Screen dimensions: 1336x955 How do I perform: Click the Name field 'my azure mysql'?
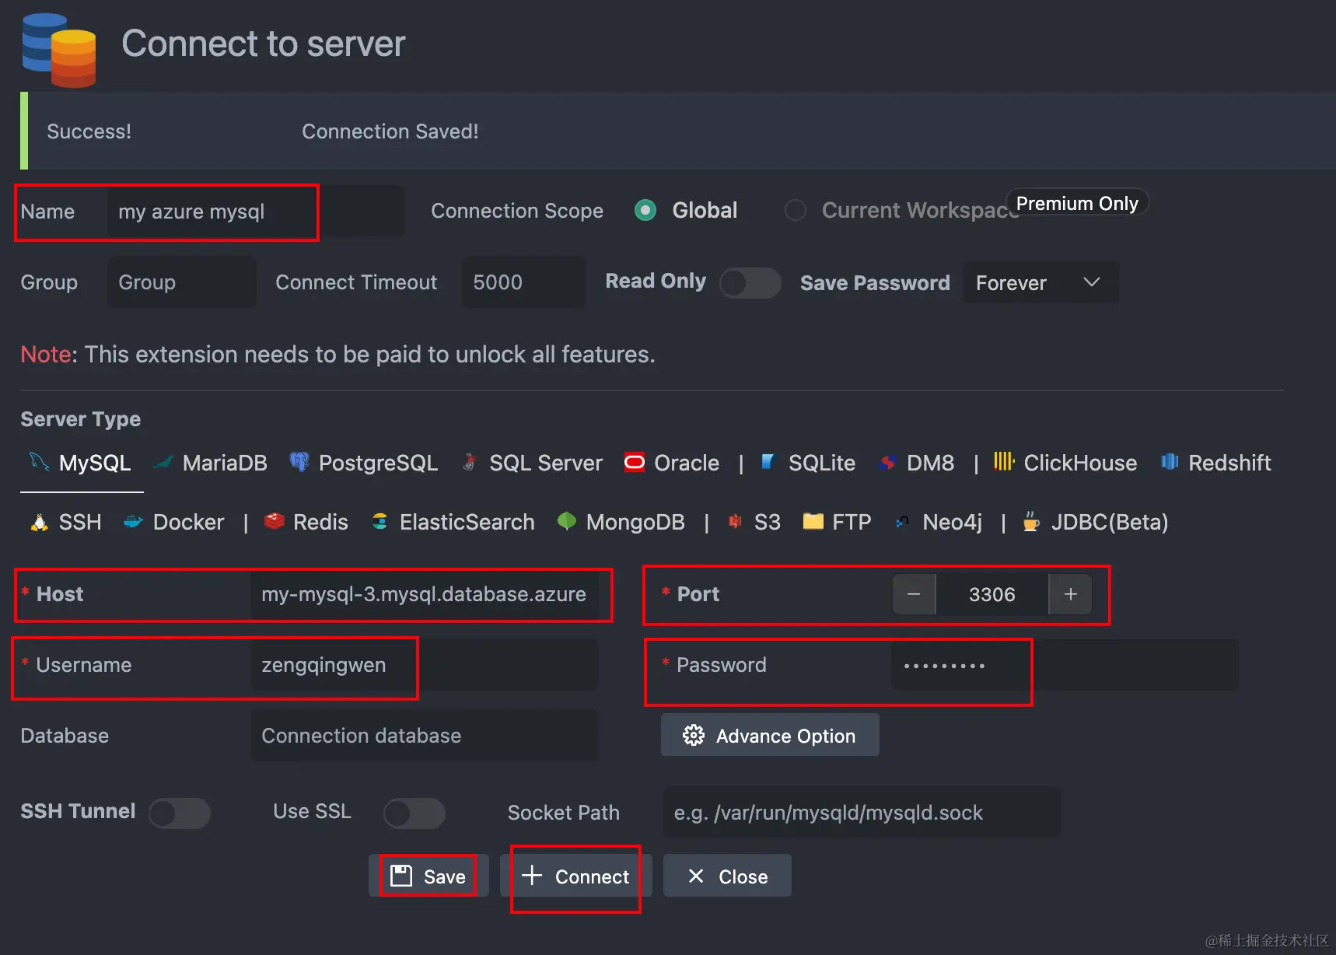pyautogui.click(x=256, y=212)
